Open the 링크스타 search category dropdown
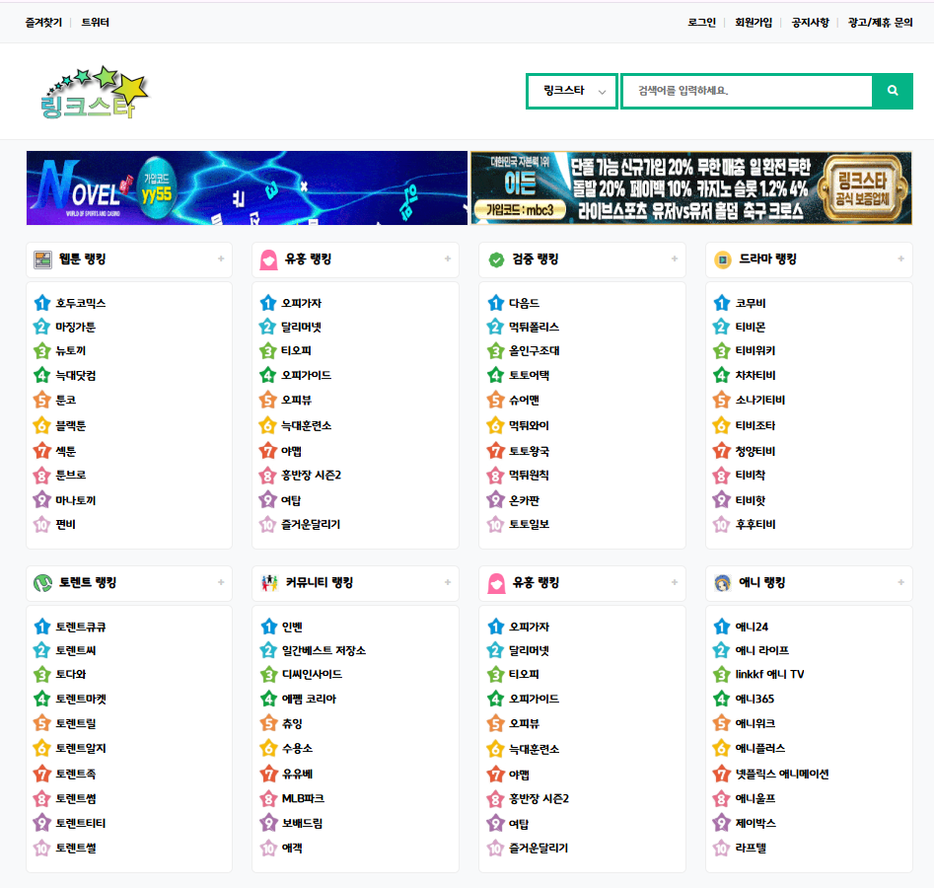This screenshot has width=934, height=888. pyautogui.click(x=572, y=91)
